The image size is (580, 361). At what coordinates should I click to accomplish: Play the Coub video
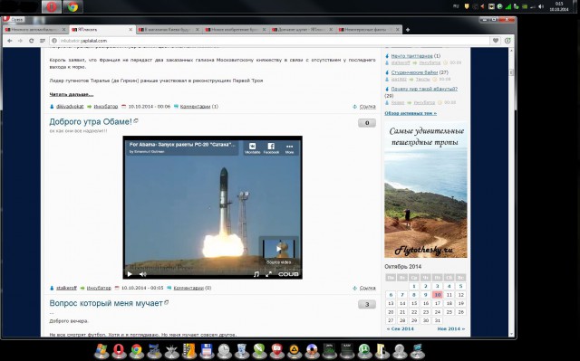pos(130,274)
